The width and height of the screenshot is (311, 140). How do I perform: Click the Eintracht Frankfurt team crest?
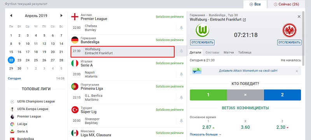coord(289,31)
